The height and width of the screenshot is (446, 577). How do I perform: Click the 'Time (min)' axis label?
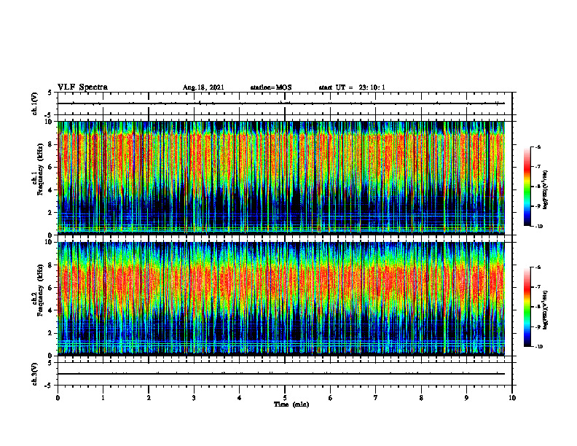(x=291, y=404)
